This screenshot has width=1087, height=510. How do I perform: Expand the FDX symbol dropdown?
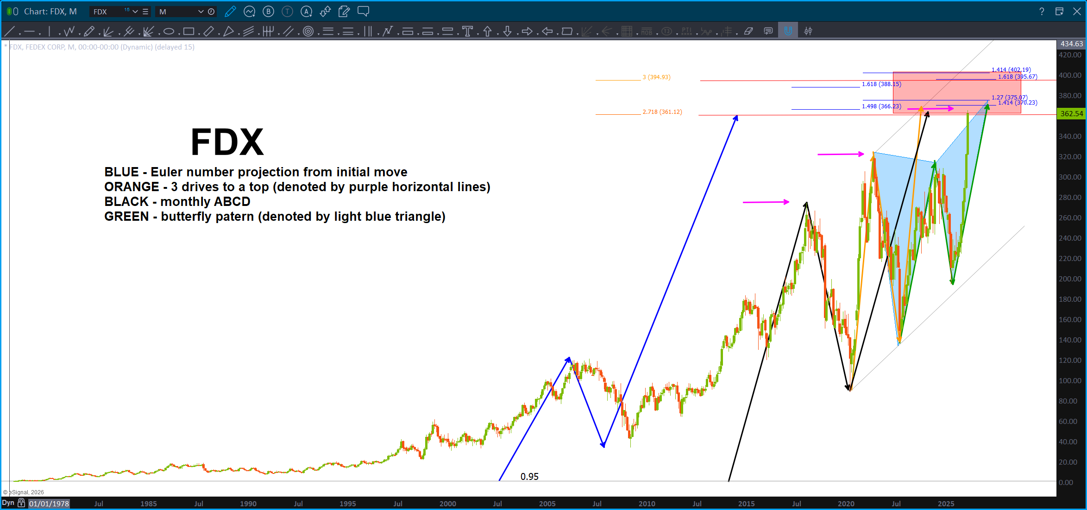(135, 12)
